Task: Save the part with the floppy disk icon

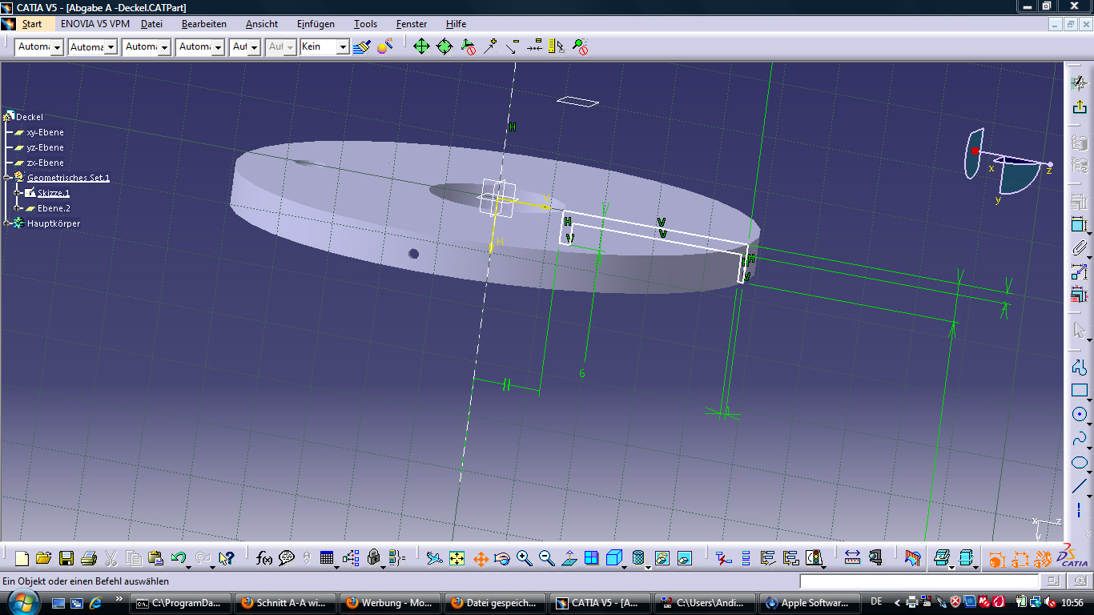Action: pos(66,558)
